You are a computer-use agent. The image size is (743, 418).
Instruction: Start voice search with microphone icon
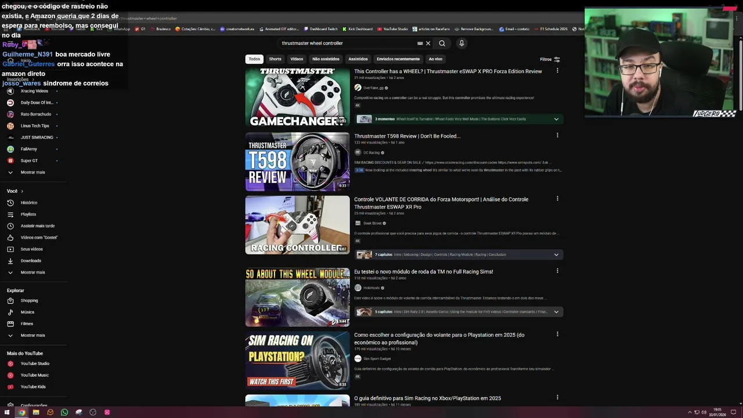[461, 43]
